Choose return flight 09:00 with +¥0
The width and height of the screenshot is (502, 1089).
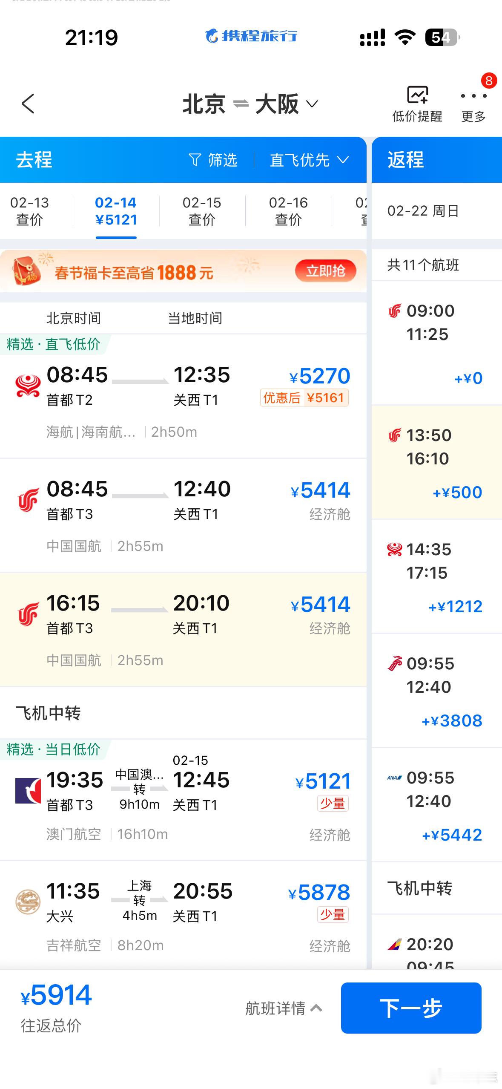436,343
